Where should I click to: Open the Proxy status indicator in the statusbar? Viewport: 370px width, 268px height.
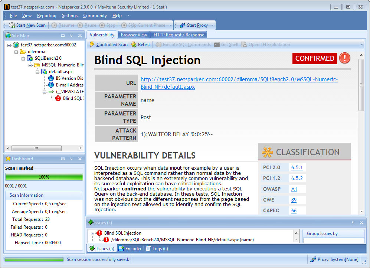point(333,259)
